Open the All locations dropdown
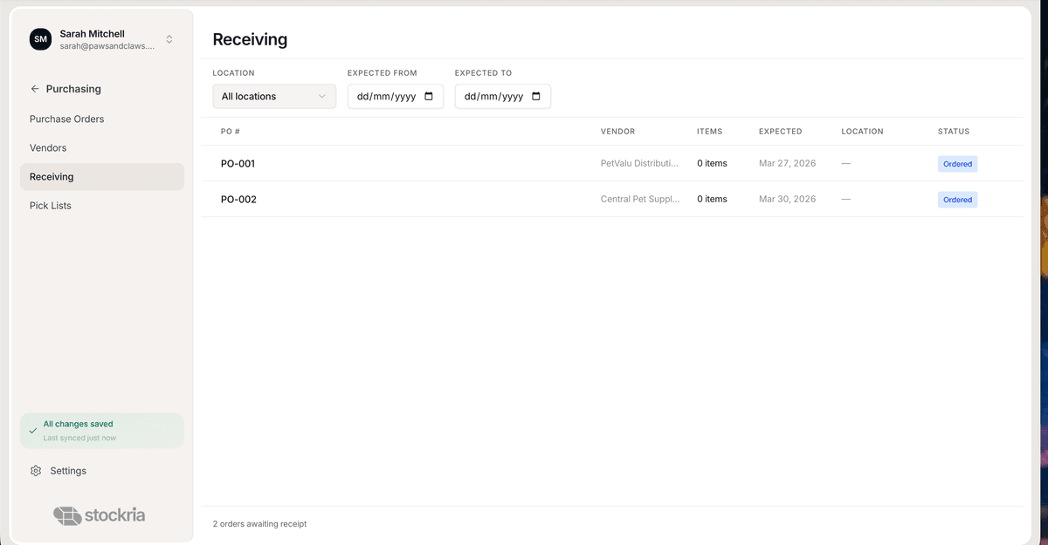This screenshot has height=545, width=1048. click(273, 96)
